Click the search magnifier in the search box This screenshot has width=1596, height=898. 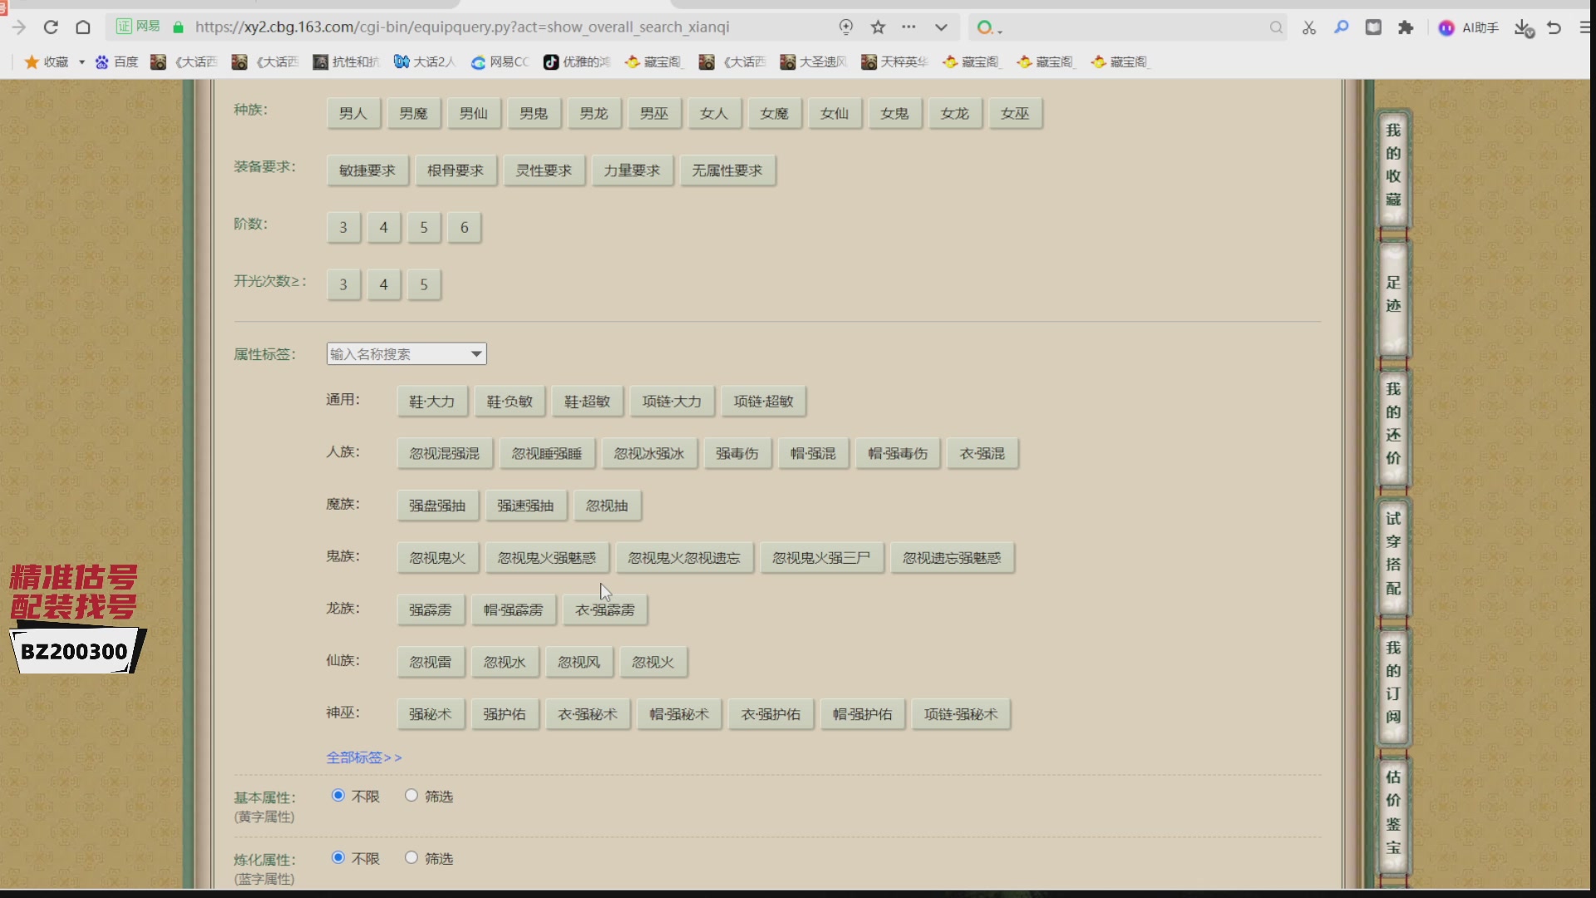click(1276, 27)
